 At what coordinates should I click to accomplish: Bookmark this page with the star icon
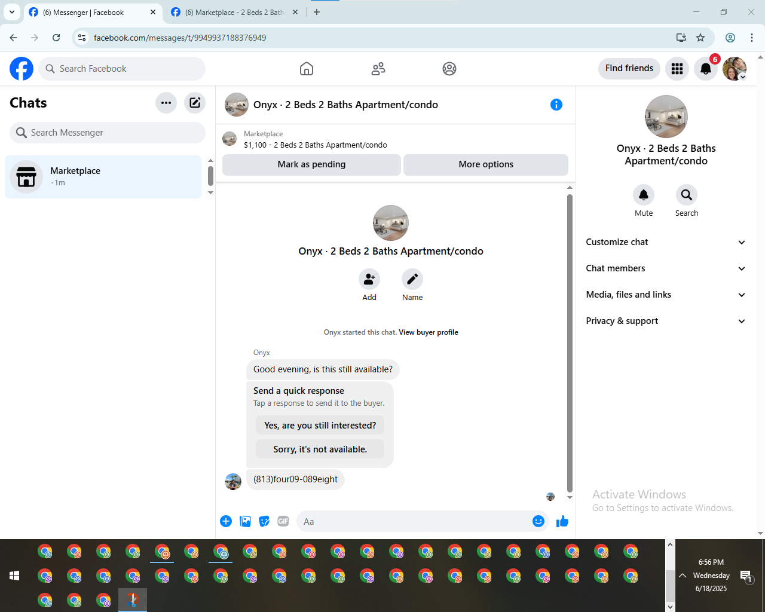pos(700,38)
